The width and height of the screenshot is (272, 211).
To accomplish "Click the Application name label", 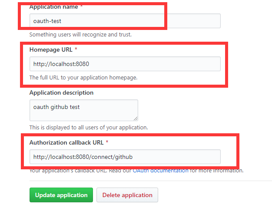I will pyautogui.click(x=53, y=7).
